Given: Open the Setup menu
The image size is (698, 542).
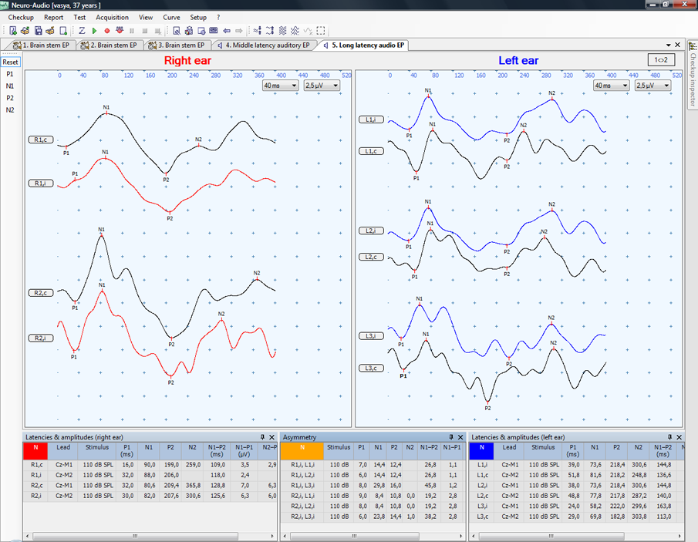Looking at the screenshot, I should click(198, 18).
